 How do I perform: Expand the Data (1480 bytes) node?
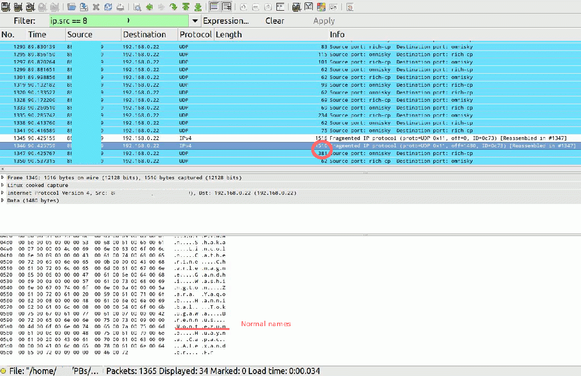pyautogui.click(x=3, y=201)
